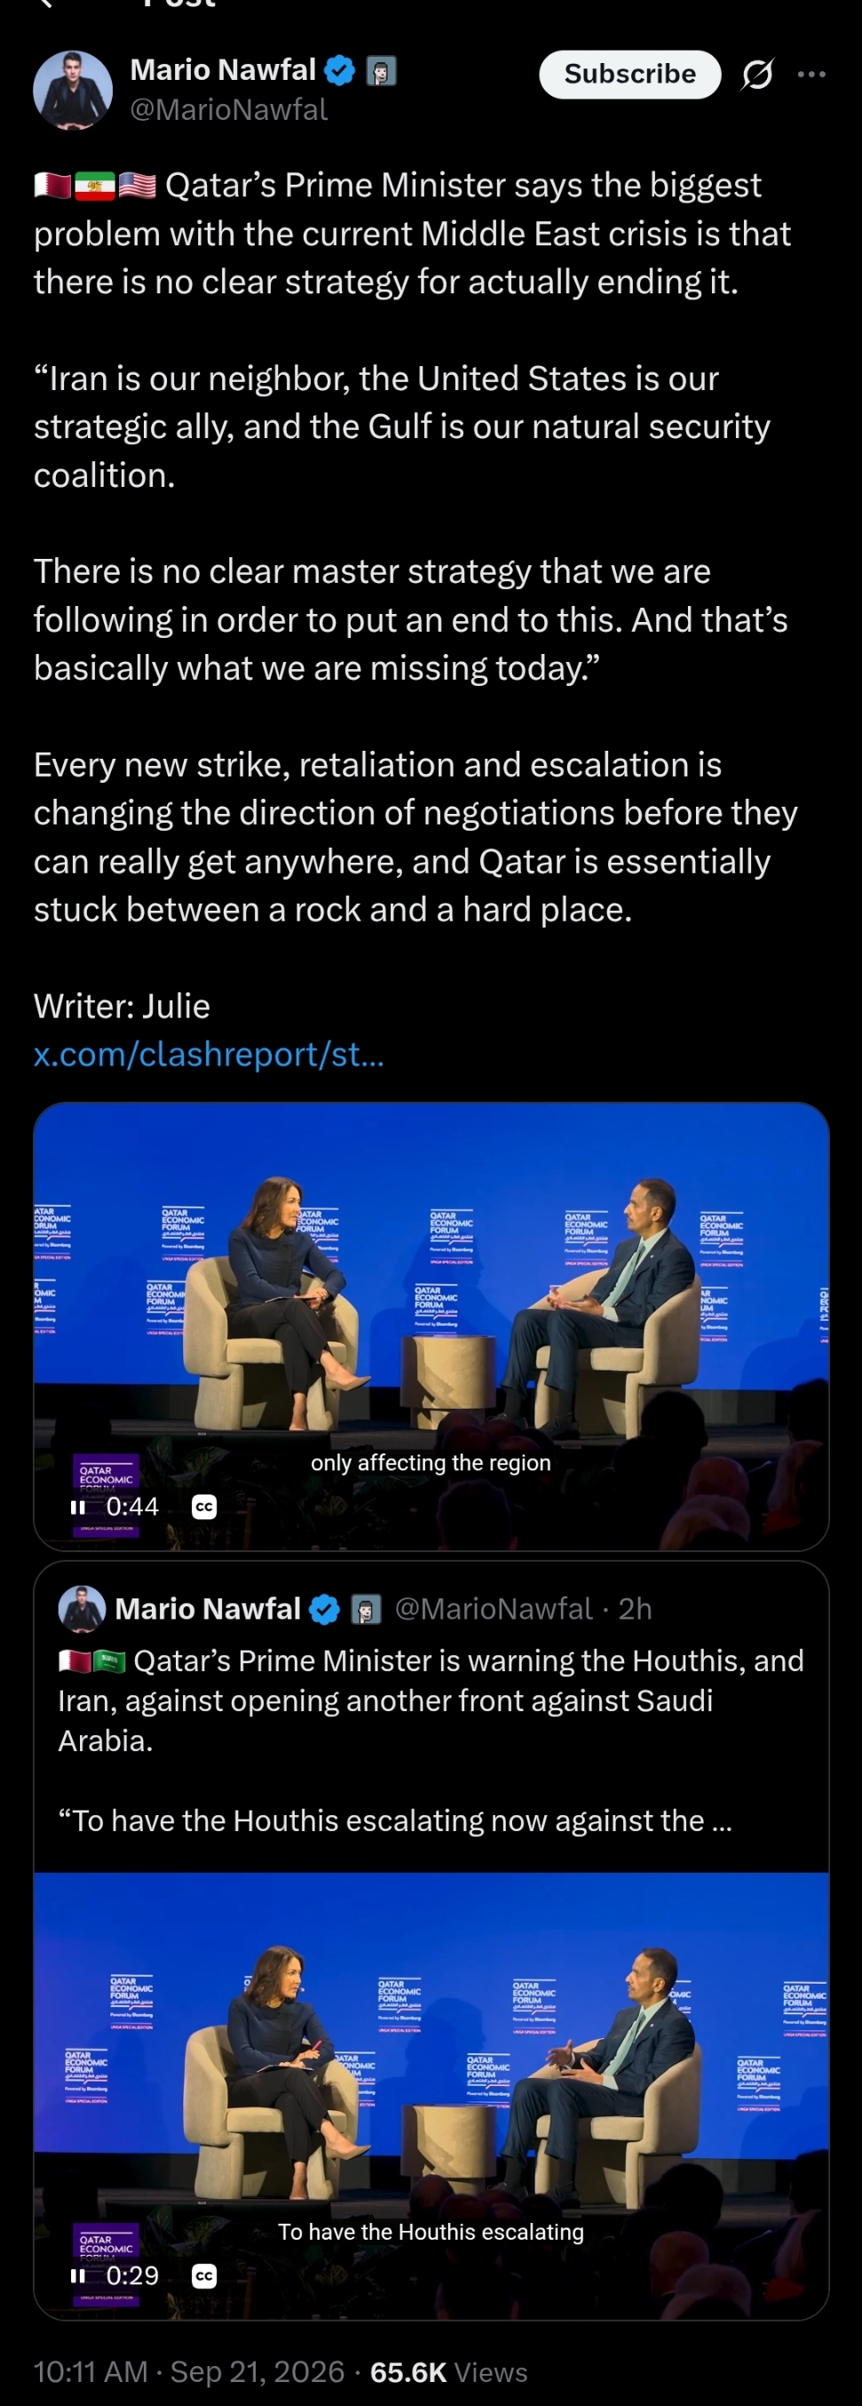Viewport: 862px width, 2406px height.
Task: Click verified badge in the quoted post
Action: coord(324,1609)
